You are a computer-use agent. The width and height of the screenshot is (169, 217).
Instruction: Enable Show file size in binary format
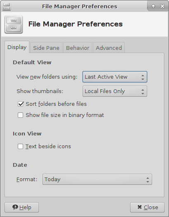[x=21, y=115]
